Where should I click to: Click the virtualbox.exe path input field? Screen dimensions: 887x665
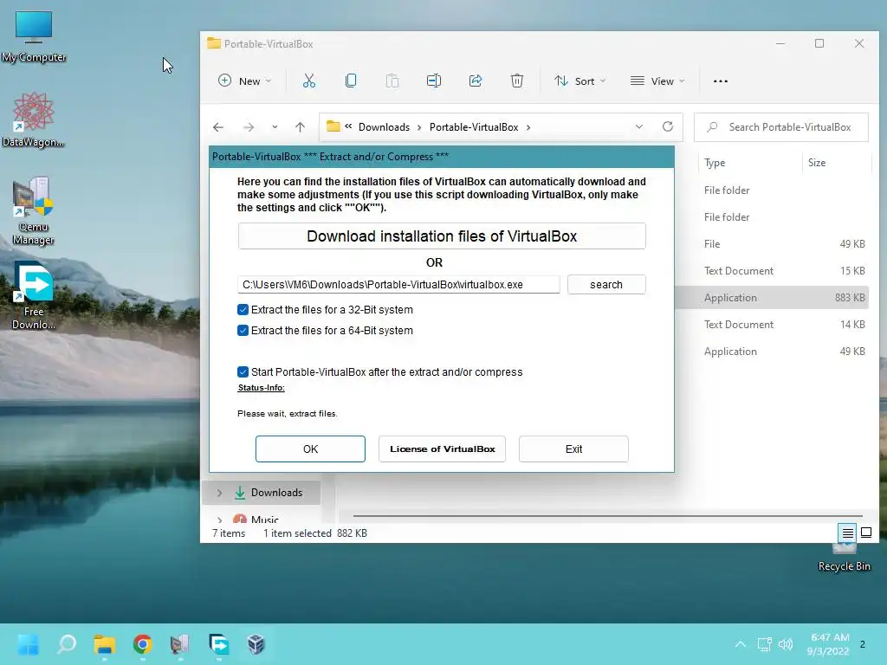pos(398,284)
